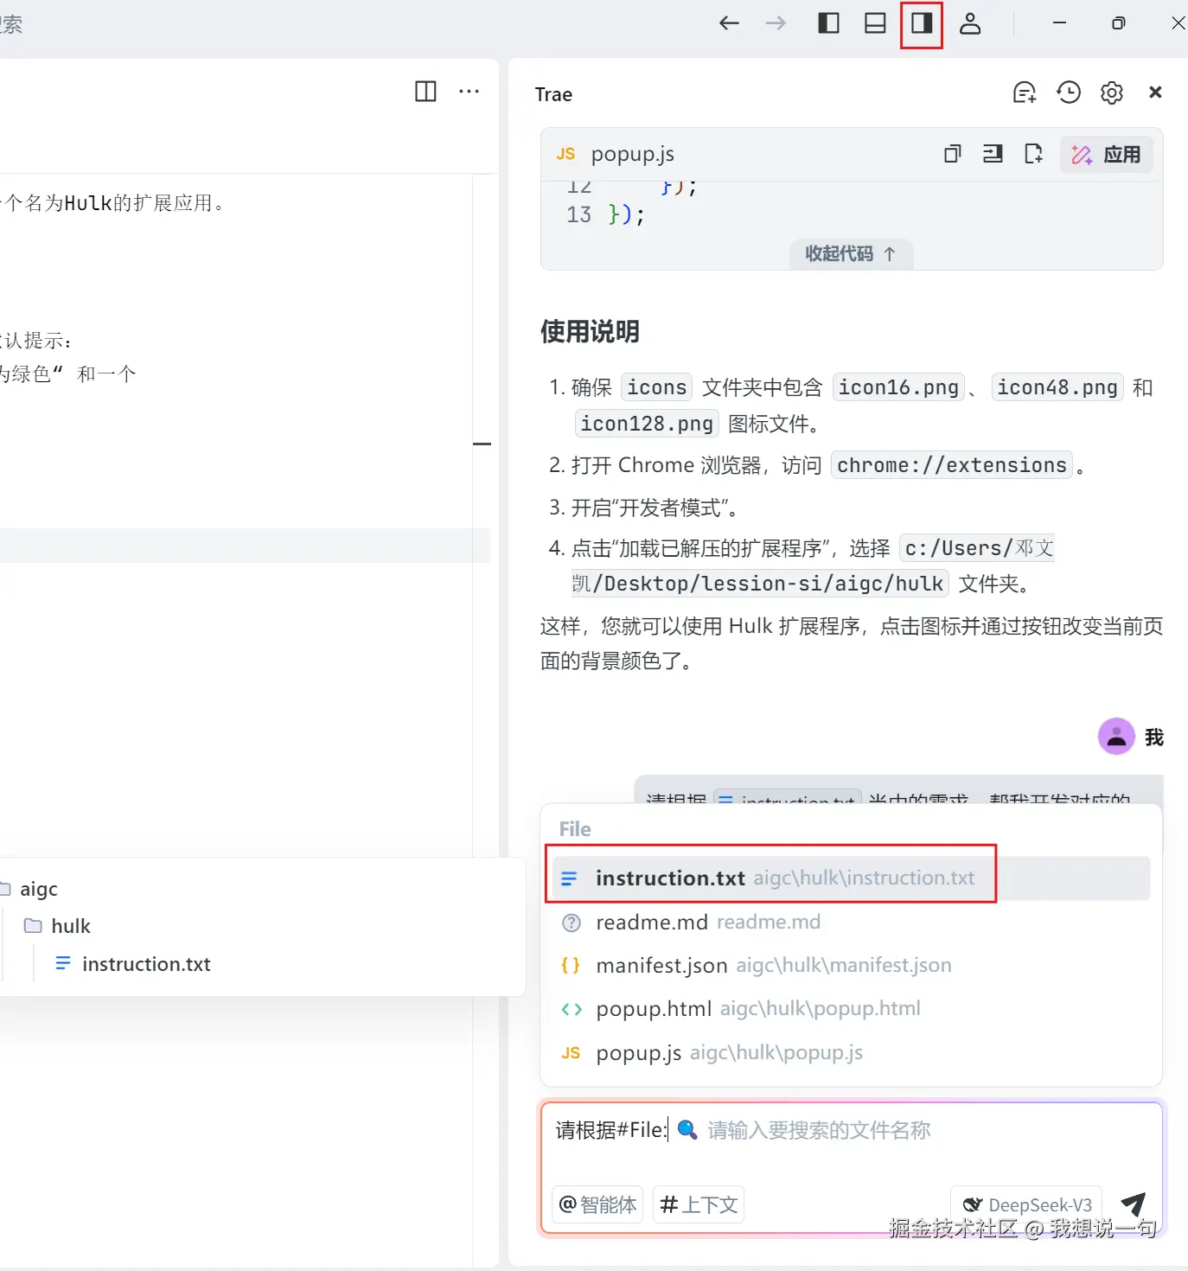Click the Trae panel title
Screen dimensions: 1188x1271
553,94
